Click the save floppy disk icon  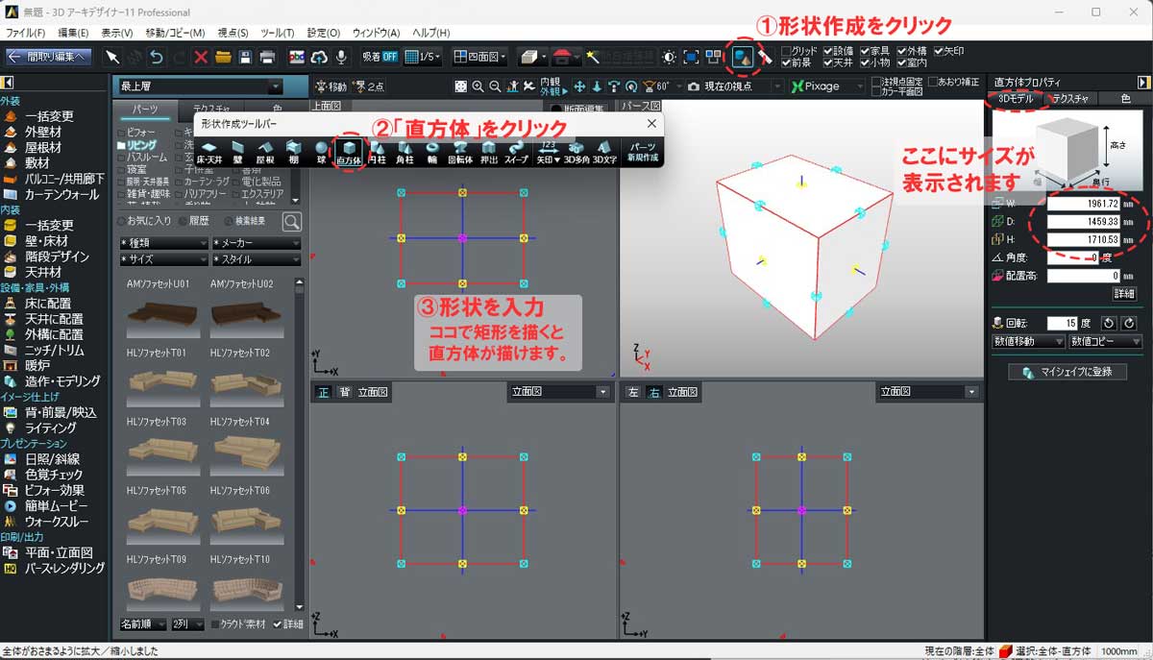pos(245,57)
